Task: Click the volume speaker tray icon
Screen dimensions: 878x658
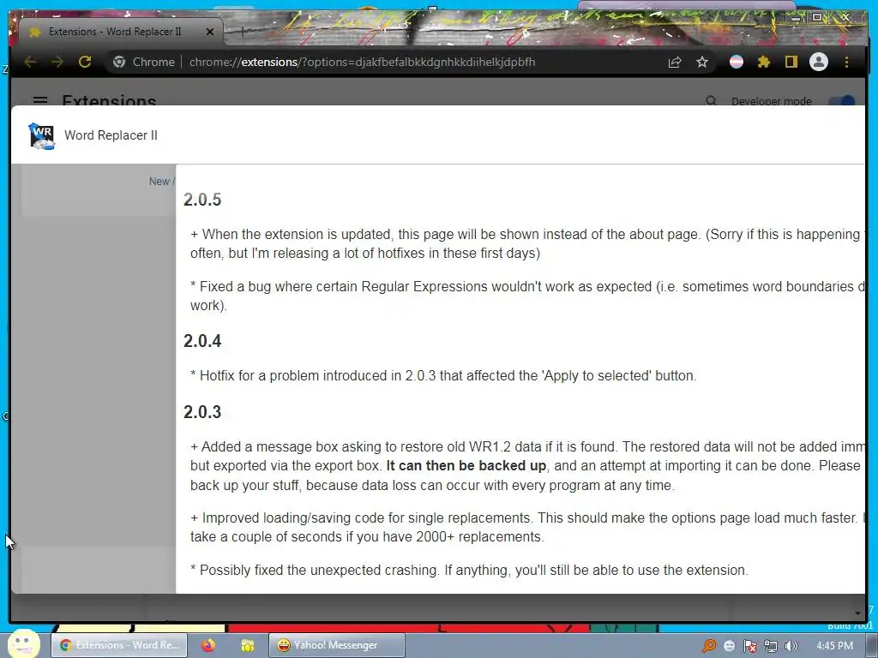Action: point(791,646)
